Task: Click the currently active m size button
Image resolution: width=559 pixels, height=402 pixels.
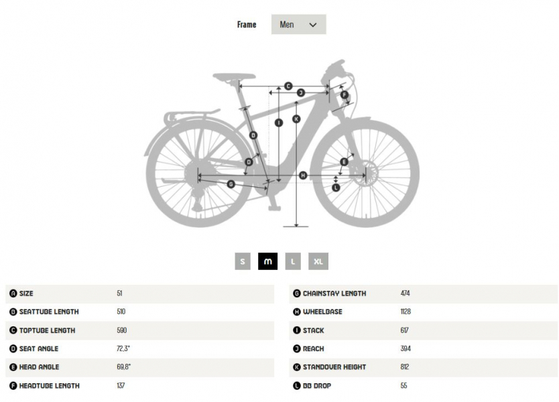Action: [267, 261]
